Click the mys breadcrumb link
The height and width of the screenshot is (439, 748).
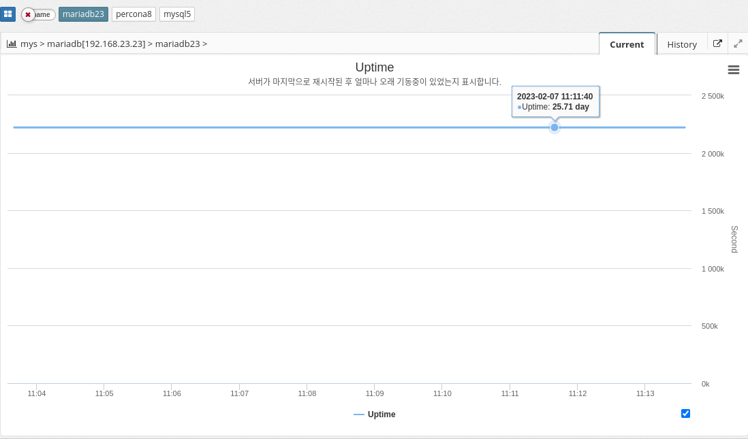[29, 44]
